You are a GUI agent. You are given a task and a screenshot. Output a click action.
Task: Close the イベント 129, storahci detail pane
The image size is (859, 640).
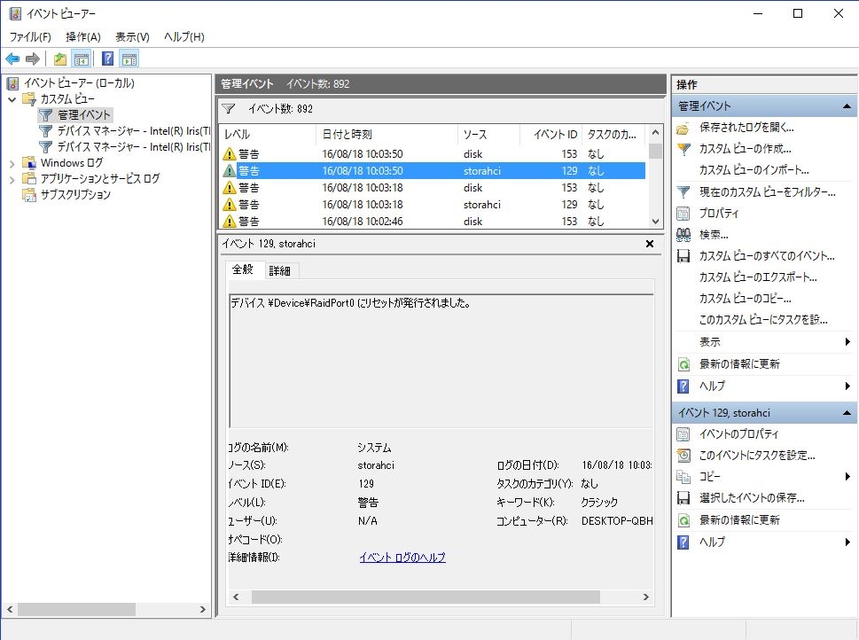click(x=650, y=244)
